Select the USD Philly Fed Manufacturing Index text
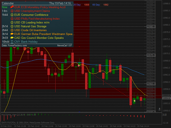Viewport: 171px width, 128px height. pyautogui.click(x=37, y=19)
